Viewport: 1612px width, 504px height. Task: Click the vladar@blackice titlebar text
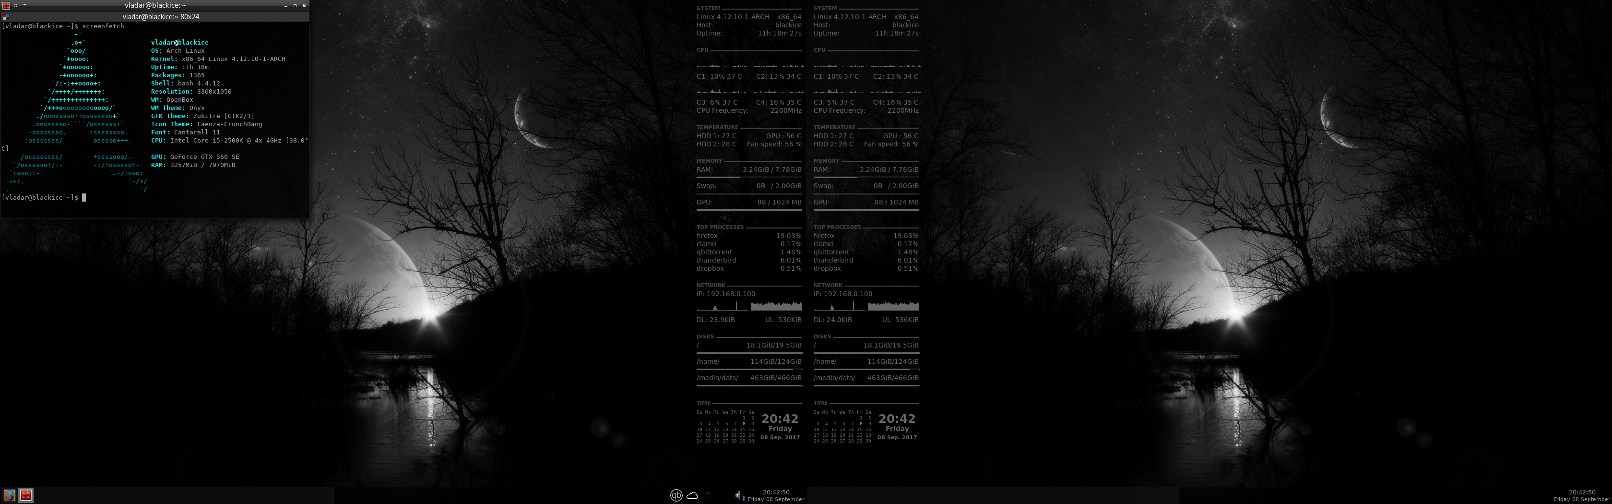[155, 6]
